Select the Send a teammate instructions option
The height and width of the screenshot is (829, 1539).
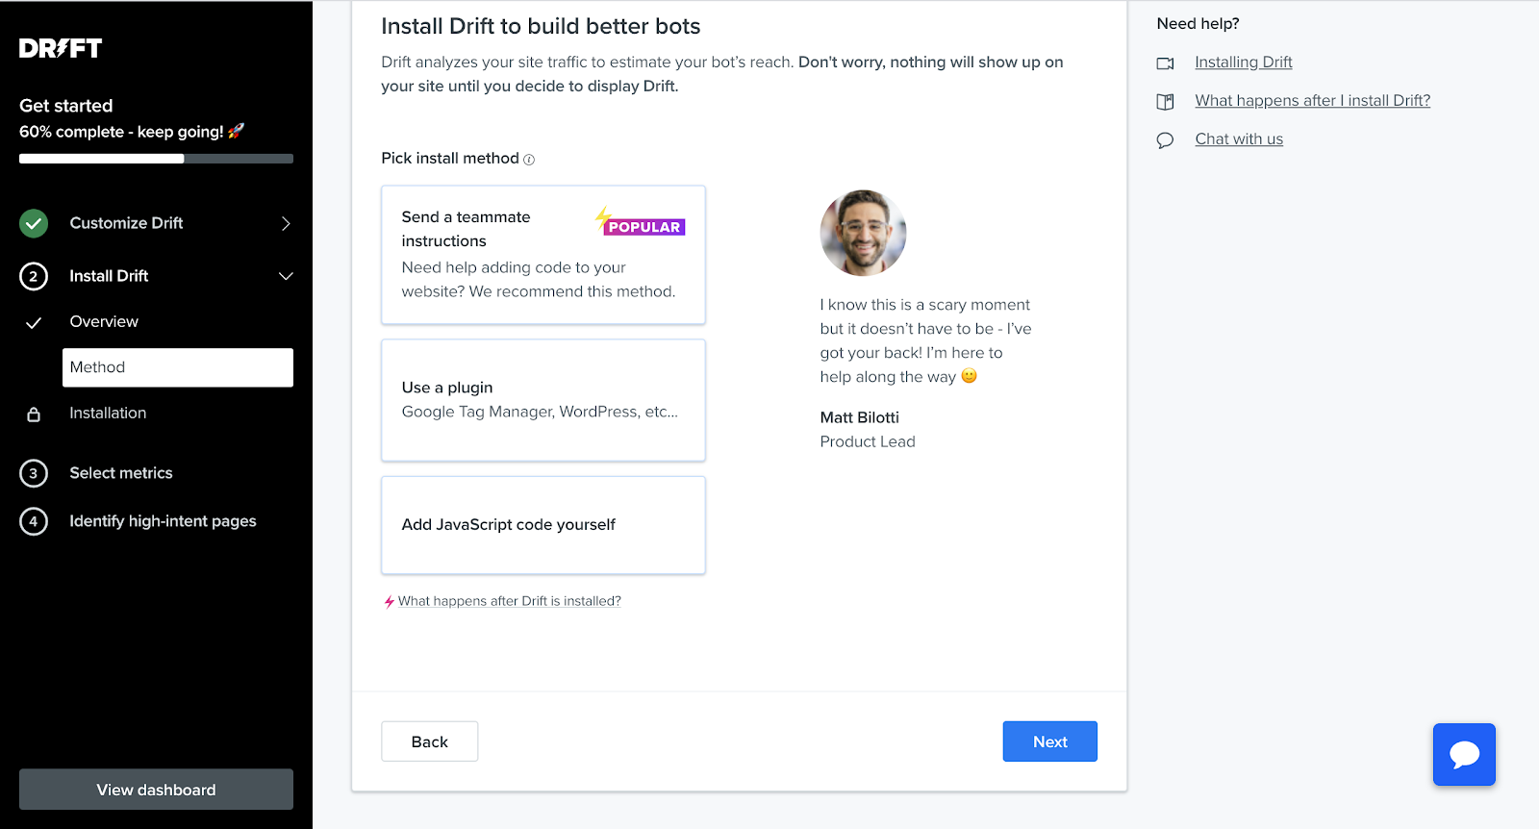[542, 255]
